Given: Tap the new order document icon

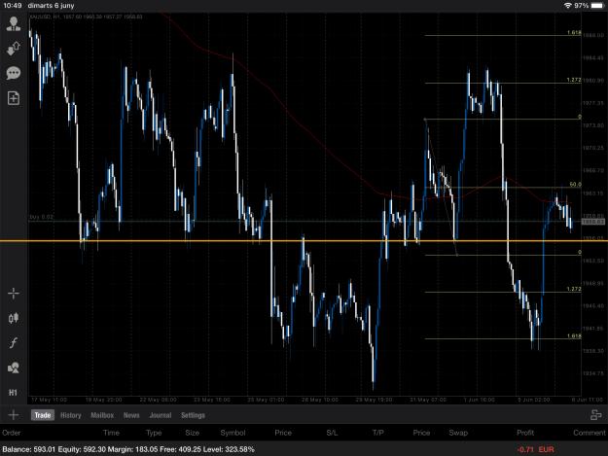Looking at the screenshot, I should tap(14, 98).
